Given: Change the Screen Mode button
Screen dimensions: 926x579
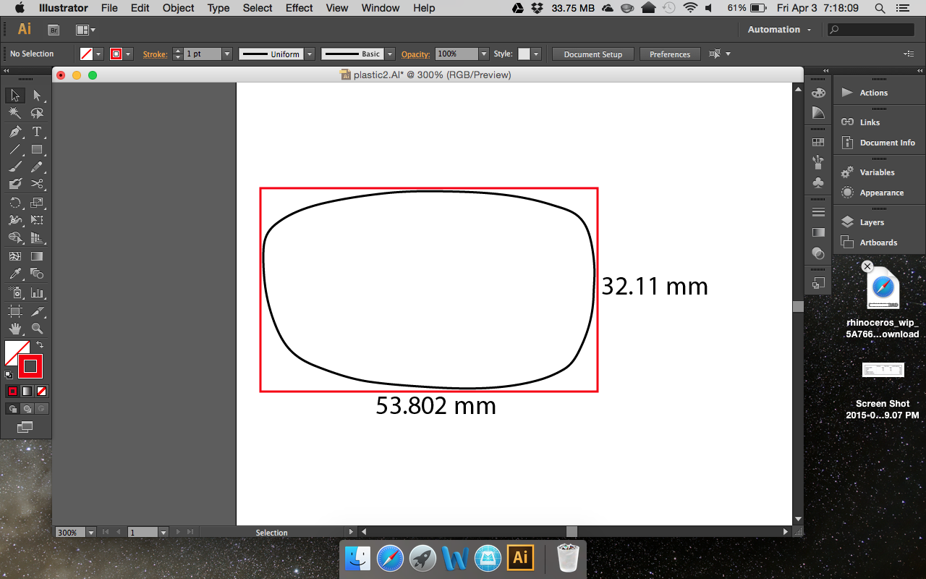Looking at the screenshot, I should point(25,427).
